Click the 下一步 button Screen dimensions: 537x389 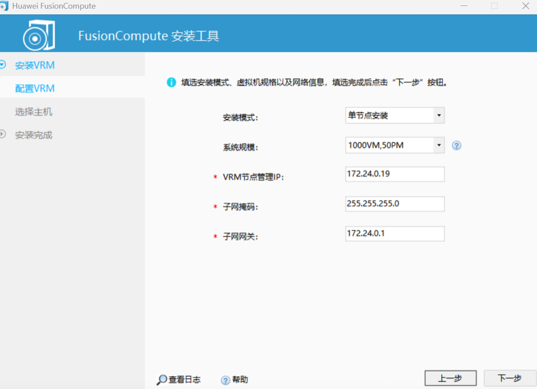[x=509, y=378]
